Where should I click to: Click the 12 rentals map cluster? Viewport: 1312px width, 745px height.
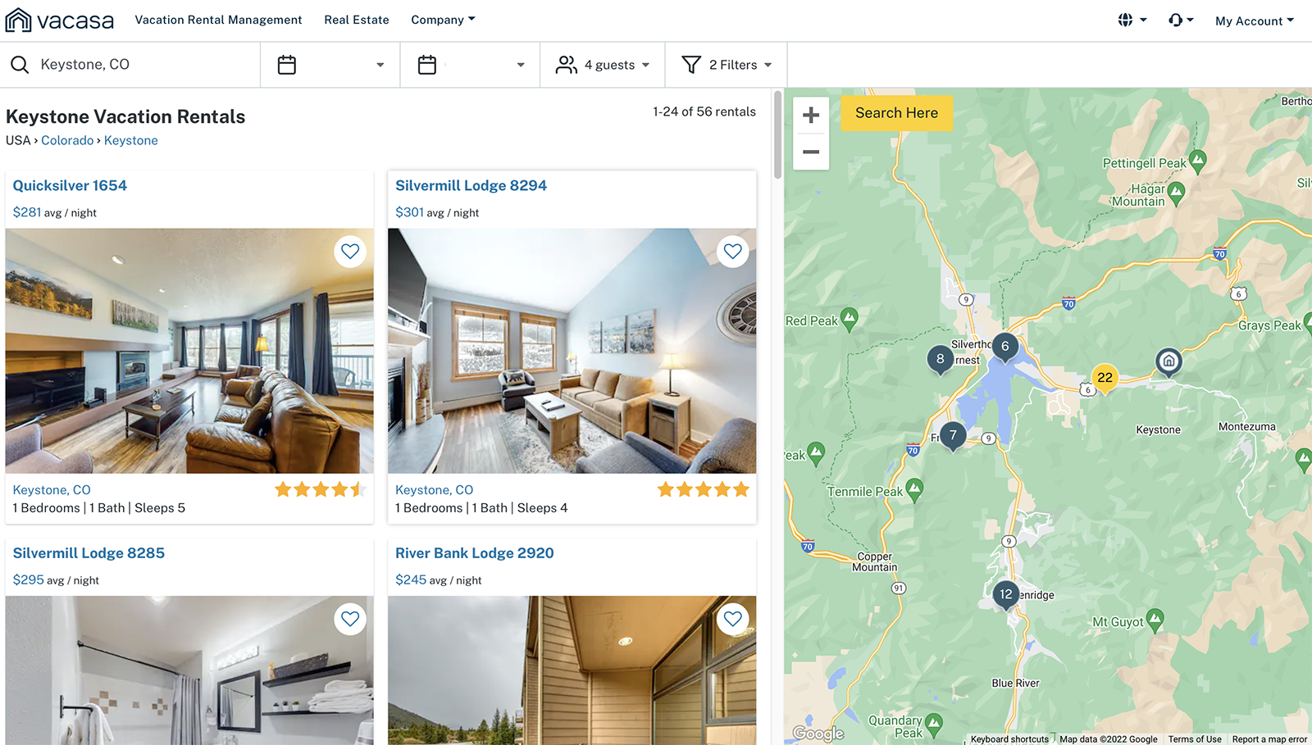[x=1005, y=594]
